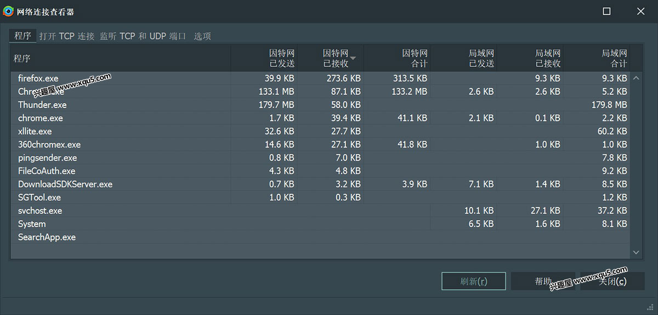Open the 监听 TCP 和 UDP 端口 tab
The height and width of the screenshot is (315, 658).
click(143, 36)
